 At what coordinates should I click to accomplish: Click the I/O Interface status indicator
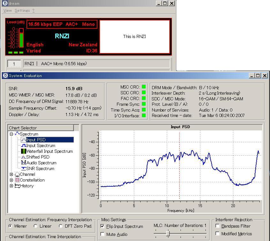tap(144, 115)
